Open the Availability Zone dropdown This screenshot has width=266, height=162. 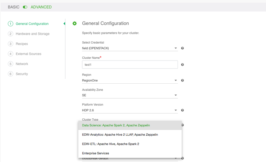click(130, 95)
